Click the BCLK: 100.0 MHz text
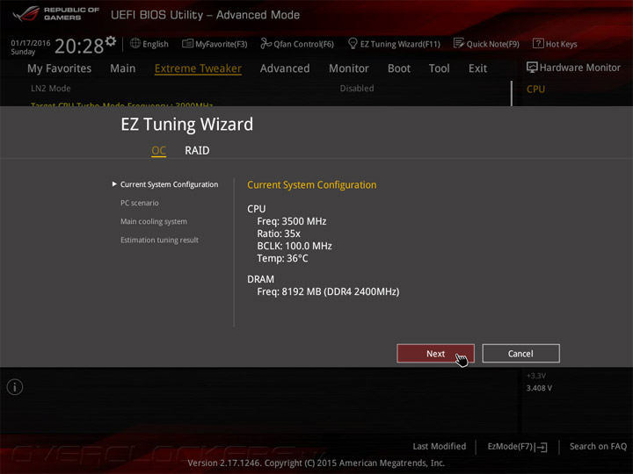Image resolution: width=633 pixels, height=474 pixels. coord(295,246)
